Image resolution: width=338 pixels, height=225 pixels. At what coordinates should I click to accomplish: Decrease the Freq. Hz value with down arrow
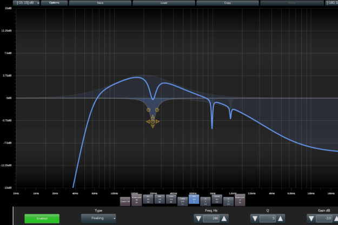(x=198, y=219)
